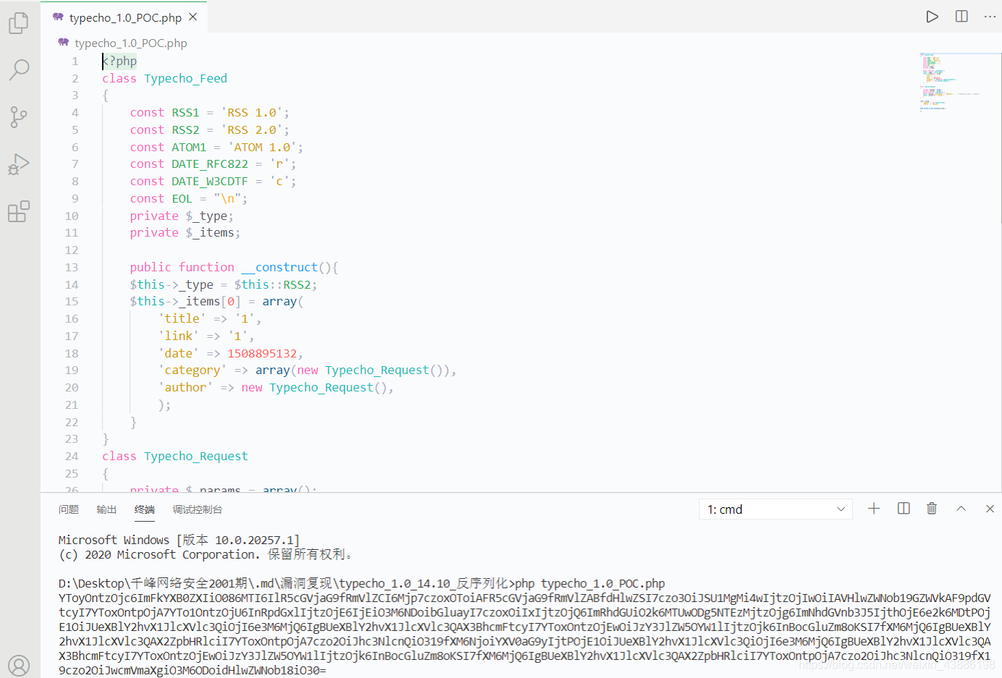Image resolution: width=1002 pixels, height=678 pixels.
Task: Maximize panel with up chevron
Action: [x=961, y=509]
